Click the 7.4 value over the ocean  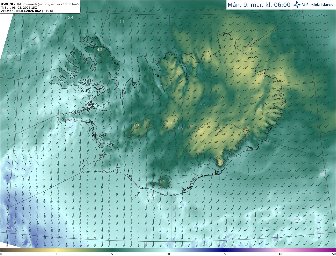tap(193, 210)
